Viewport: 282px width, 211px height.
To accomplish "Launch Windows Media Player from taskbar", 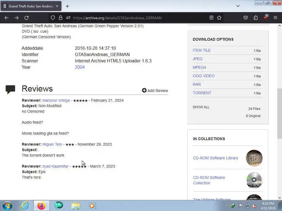I will pyautogui.click(x=93, y=206).
